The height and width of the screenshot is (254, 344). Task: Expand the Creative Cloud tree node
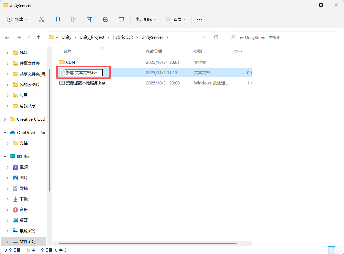[5, 119]
